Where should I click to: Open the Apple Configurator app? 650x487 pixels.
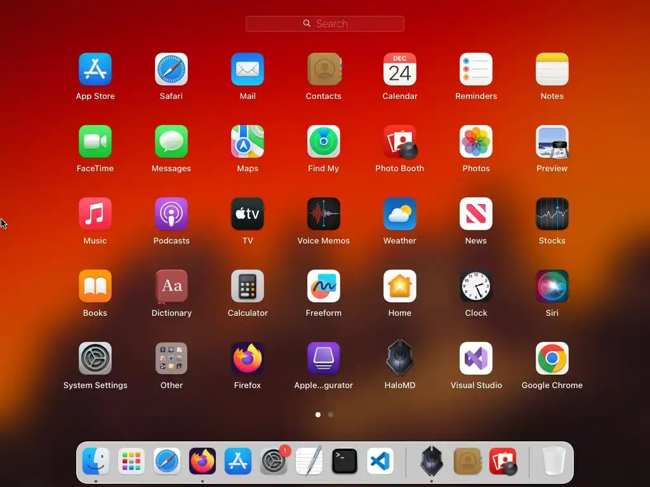click(324, 358)
